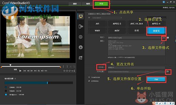Choose the WMV format button
Screen dimensions: 176x105
97,31
